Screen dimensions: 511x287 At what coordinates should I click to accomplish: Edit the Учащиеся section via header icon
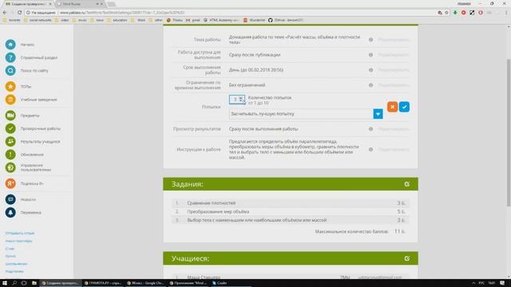coord(407,258)
